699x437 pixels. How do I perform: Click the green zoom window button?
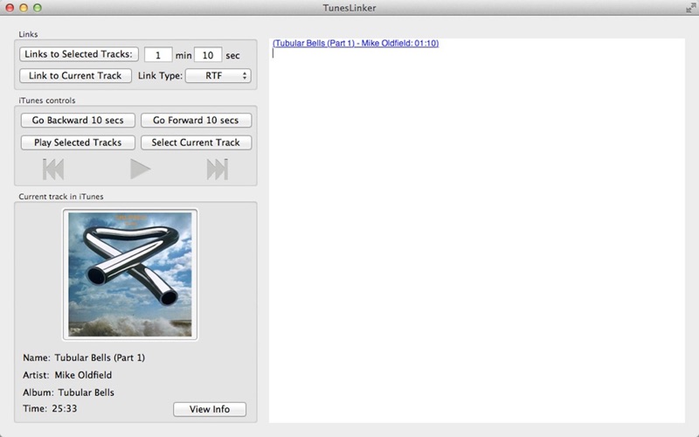click(38, 8)
